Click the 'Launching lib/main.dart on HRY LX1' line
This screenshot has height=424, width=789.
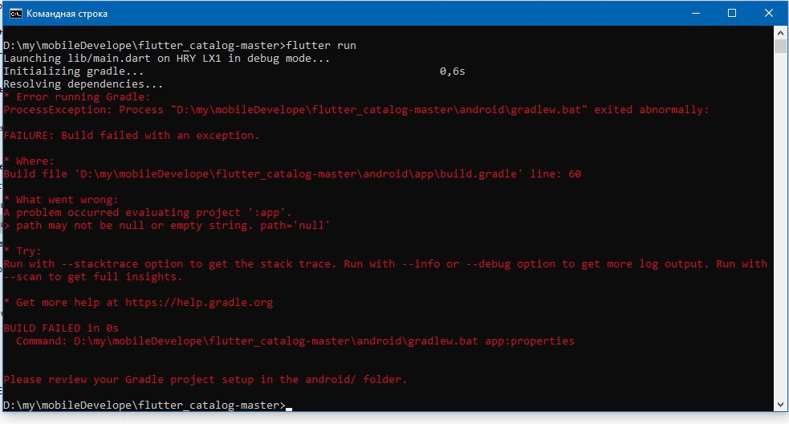click(x=167, y=59)
